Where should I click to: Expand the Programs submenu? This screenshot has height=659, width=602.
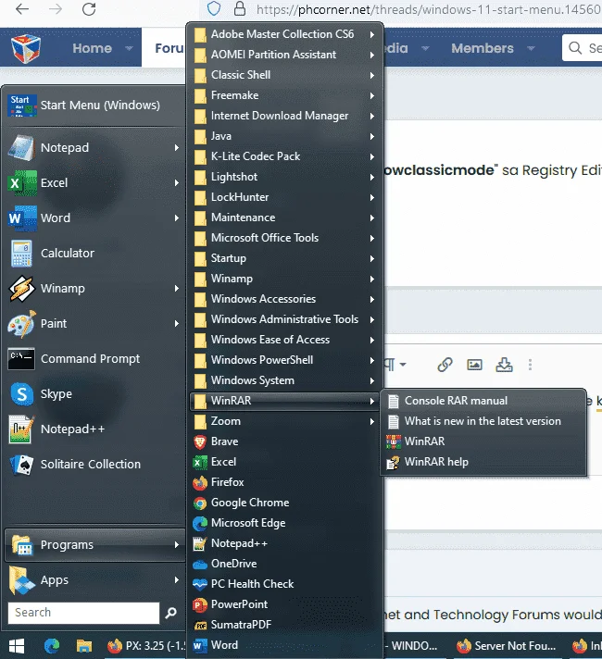[94, 544]
